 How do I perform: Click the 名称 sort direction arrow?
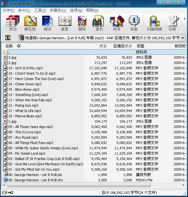pyautogui.click(x=19, y=46)
